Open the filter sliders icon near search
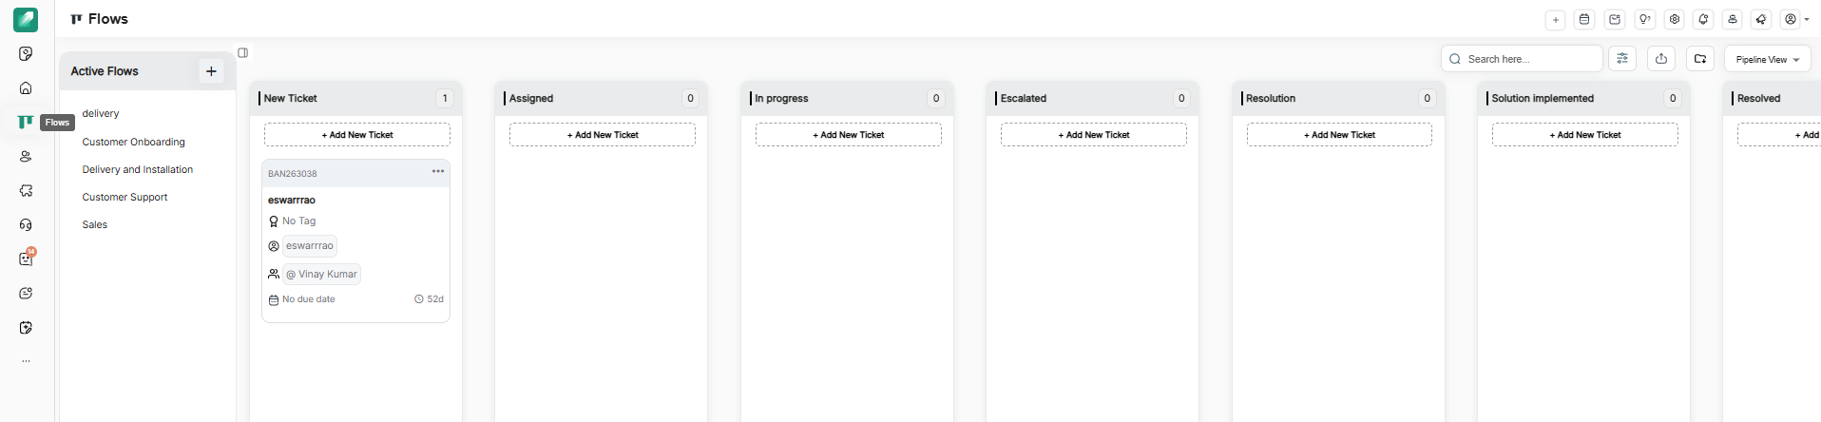The image size is (1821, 422). pyautogui.click(x=1622, y=59)
